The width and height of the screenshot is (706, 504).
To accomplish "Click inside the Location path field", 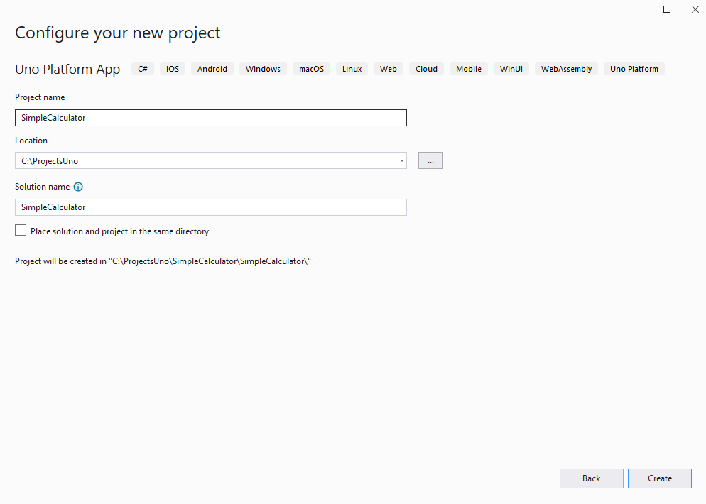I will tap(205, 161).
